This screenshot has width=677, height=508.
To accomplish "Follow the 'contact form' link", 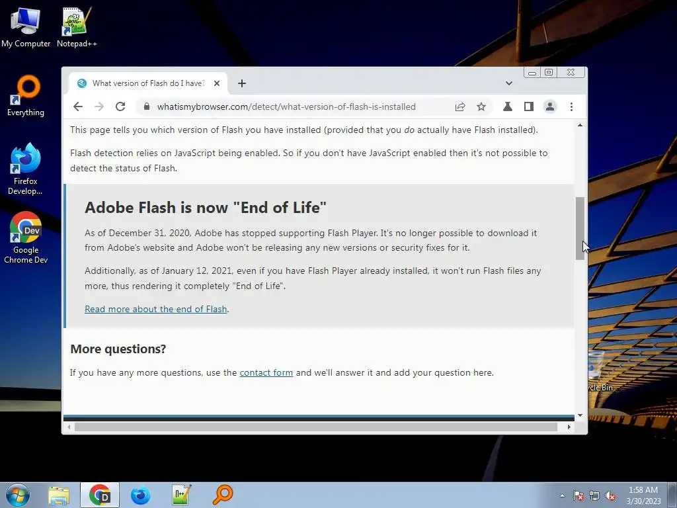I will coord(266,372).
